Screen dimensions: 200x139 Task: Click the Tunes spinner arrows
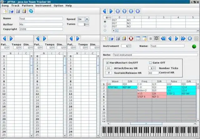[87, 24]
